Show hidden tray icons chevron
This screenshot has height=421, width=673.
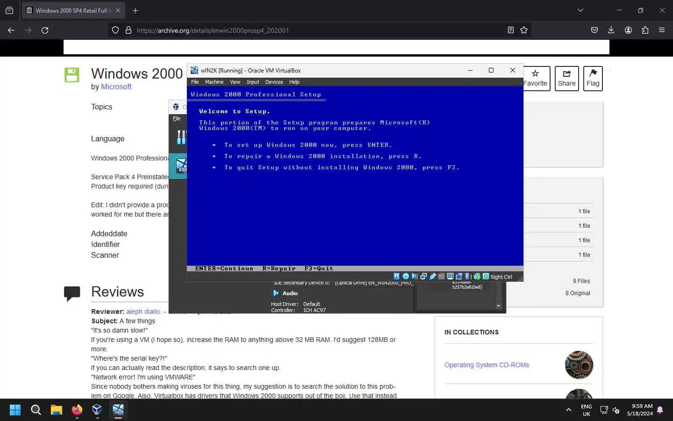569,410
